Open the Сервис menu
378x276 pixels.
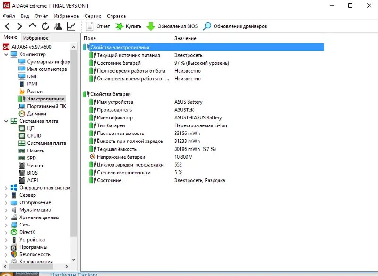click(x=93, y=16)
